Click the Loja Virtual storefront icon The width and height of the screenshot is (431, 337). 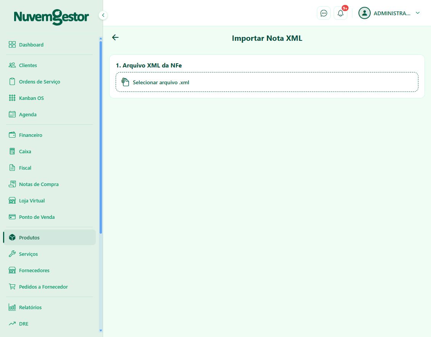(x=12, y=201)
